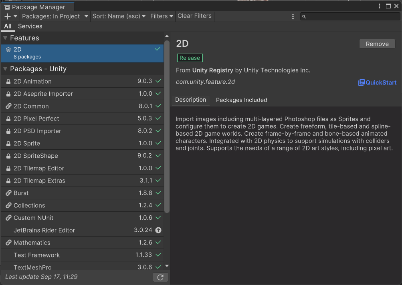The width and height of the screenshot is (402, 285).
Task: Click lock icon beside 2D SpriteShape
Action: click(x=8, y=156)
